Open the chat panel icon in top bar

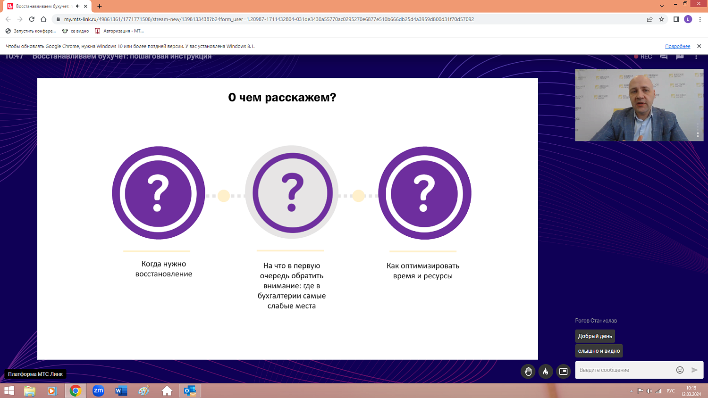coord(663,56)
